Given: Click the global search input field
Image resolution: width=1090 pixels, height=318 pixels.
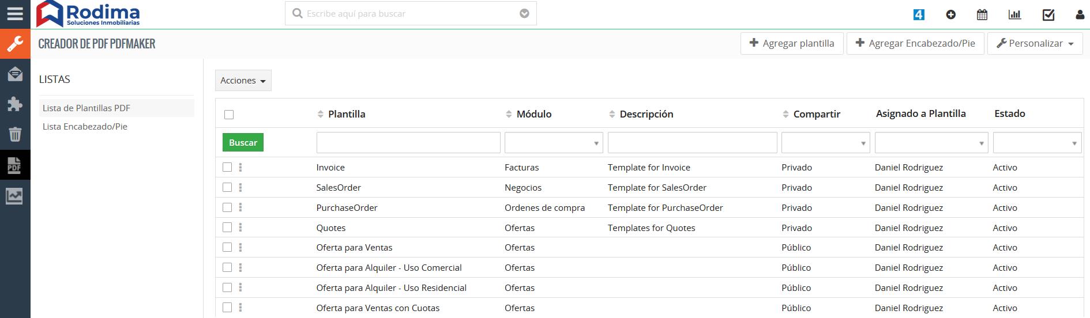Looking at the screenshot, I should click(409, 14).
